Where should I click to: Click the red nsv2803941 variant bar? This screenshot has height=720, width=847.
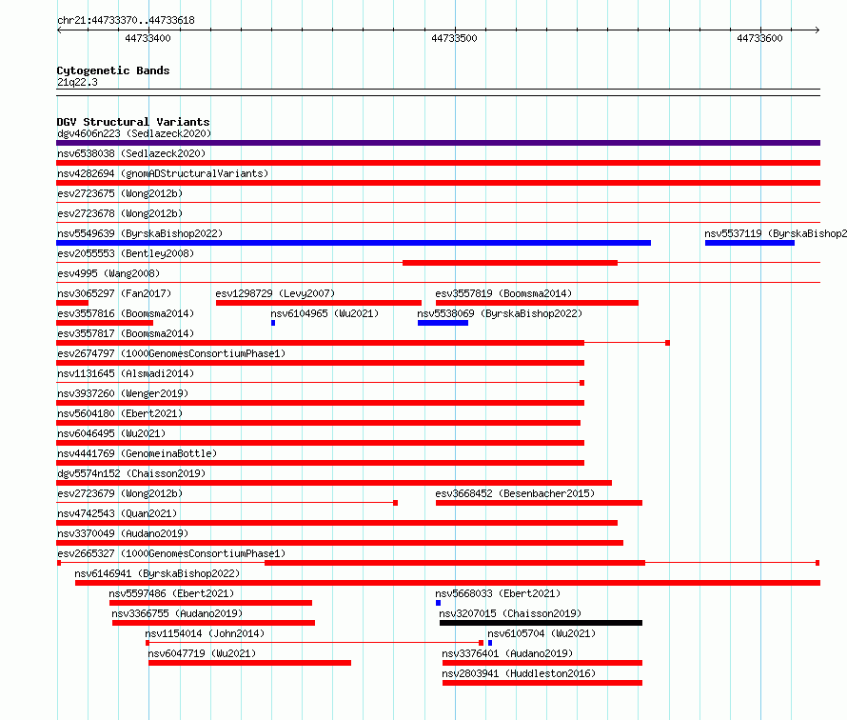click(542, 683)
